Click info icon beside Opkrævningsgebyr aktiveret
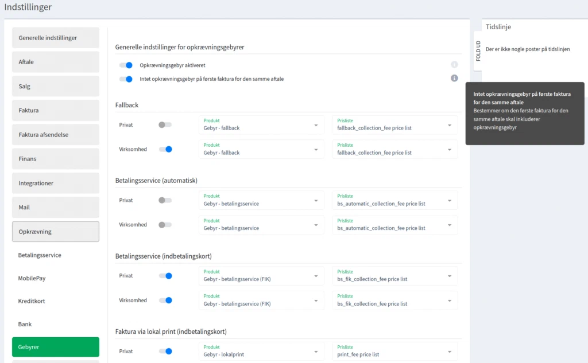The height and width of the screenshot is (363, 588). 454,65
